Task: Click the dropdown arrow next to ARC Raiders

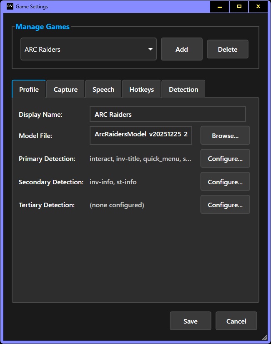Action: (150, 49)
